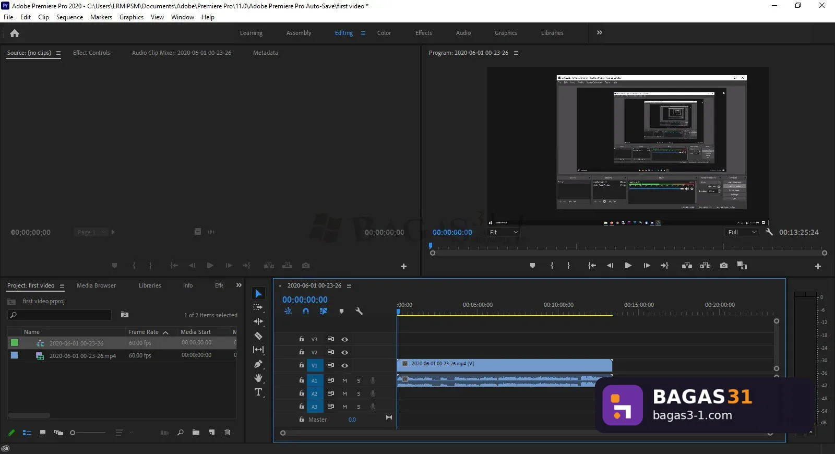Open the Fit zoom level dropdown

click(504, 232)
